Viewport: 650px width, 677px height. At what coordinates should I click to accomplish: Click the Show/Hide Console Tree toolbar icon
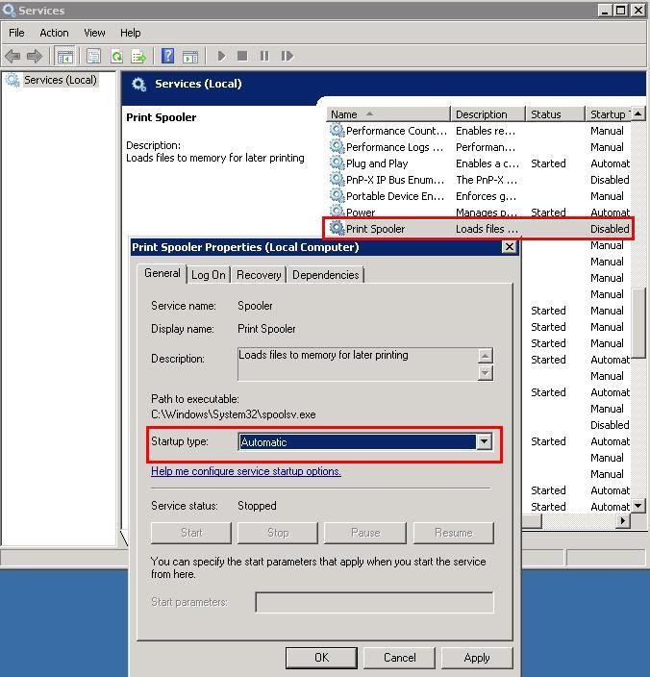coord(64,57)
